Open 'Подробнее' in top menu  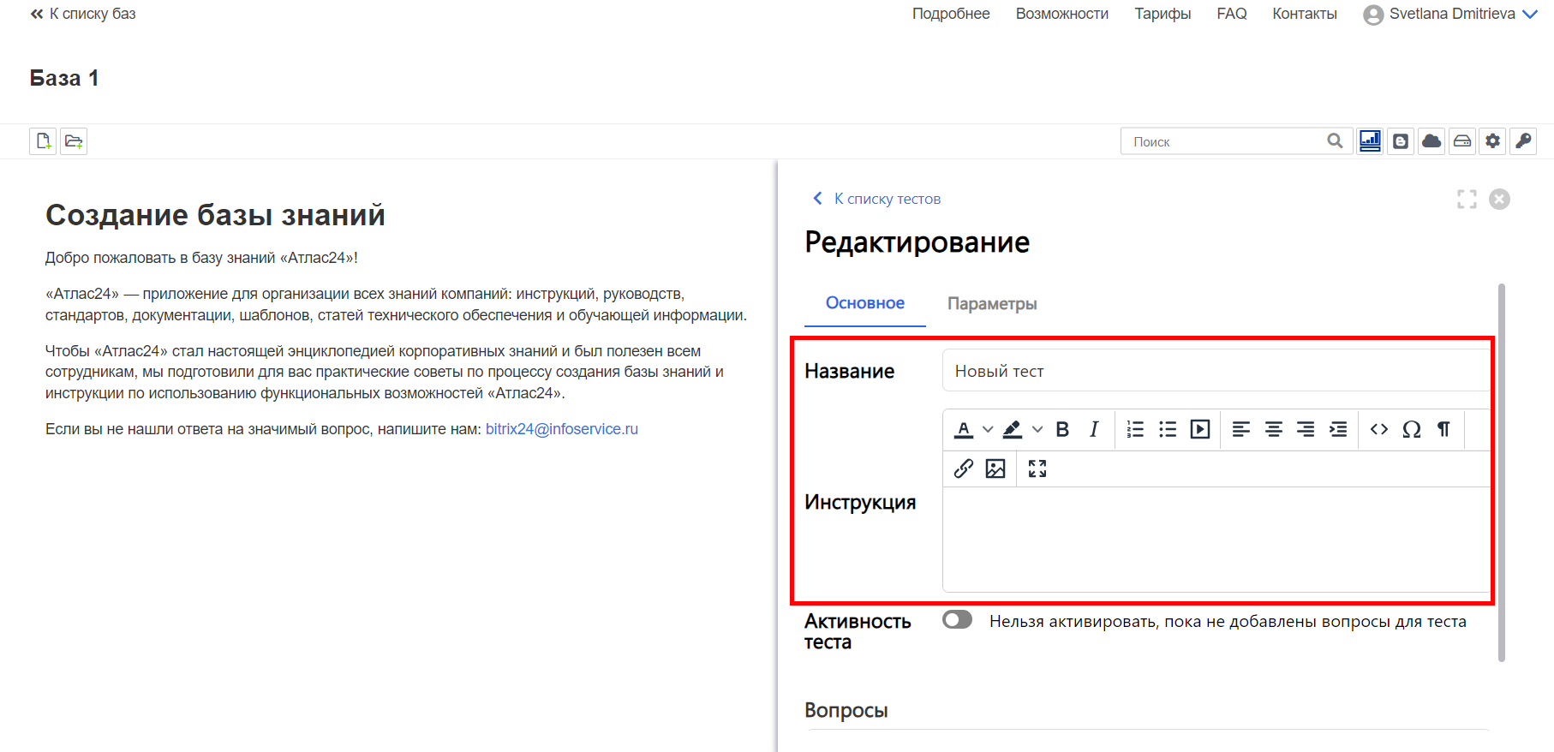point(951,14)
